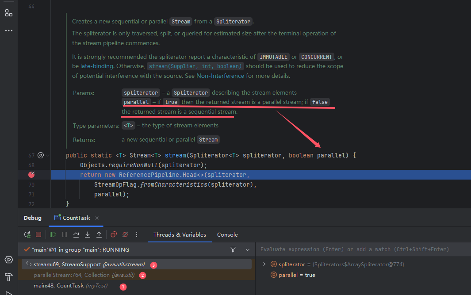Screen dimensions: 471x295
Task: Click the Step Out icon
Action: 99,235
